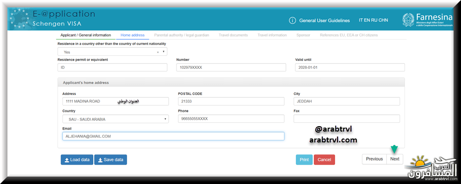Open the General User Guidelines info icon
The height and width of the screenshot is (184, 461).
point(292,21)
